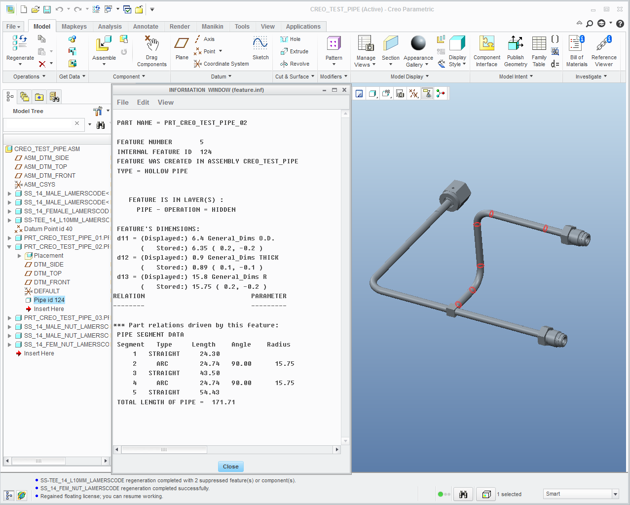
Task: Toggle Spin Center display in graphics toolbar
Action: pos(440,94)
